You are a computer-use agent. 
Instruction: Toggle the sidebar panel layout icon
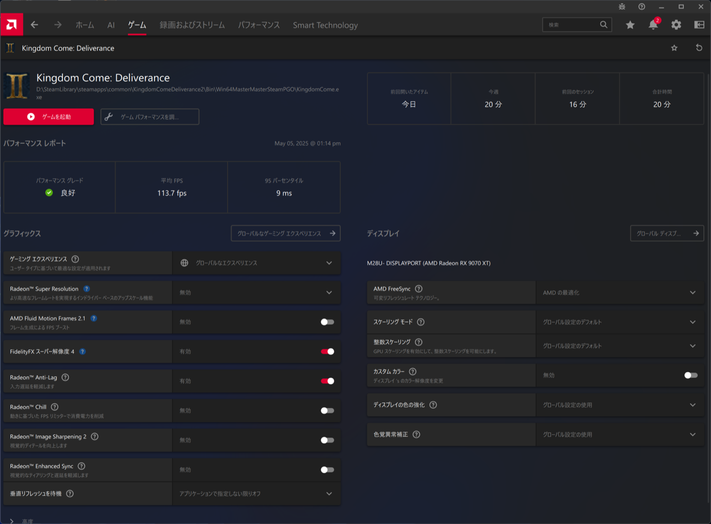pyautogui.click(x=699, y=25)
